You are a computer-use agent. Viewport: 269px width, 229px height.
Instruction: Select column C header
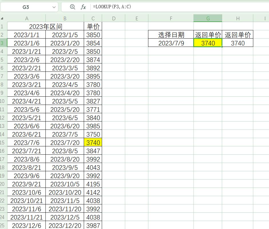tap(93, 18)
